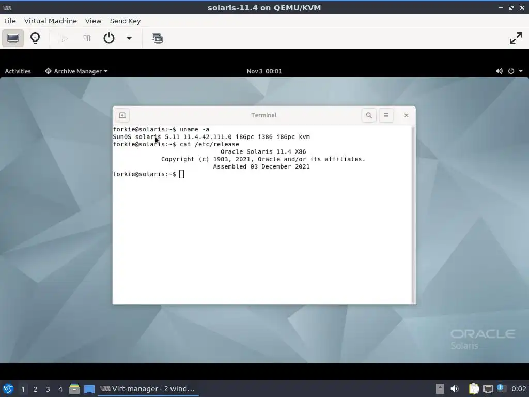Open the manage VM snapshots icon
Image resolution: width=529 pixels, height=397 pixels.
click(157, 38)
